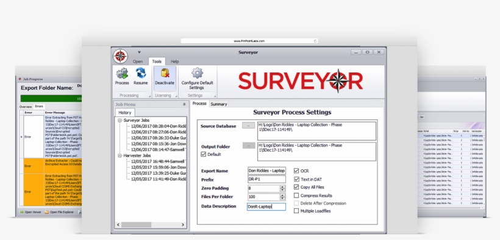Collapse the Harvester Jobs tree node
The width and height of the screenshot is (500, 240).
(120, 155)
